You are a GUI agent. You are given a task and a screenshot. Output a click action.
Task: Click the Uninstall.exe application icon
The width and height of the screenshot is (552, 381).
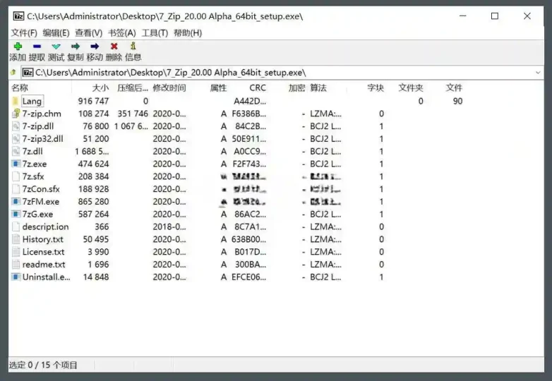pos(16,277)
